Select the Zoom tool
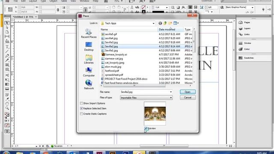The image size is (274, 154). (x=7, y=108)
